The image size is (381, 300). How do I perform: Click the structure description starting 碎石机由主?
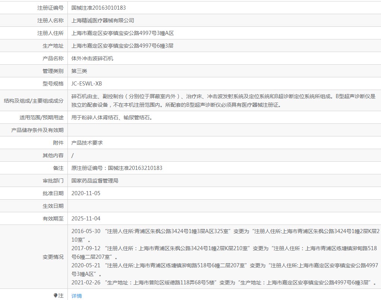click(x=223, y=101)
